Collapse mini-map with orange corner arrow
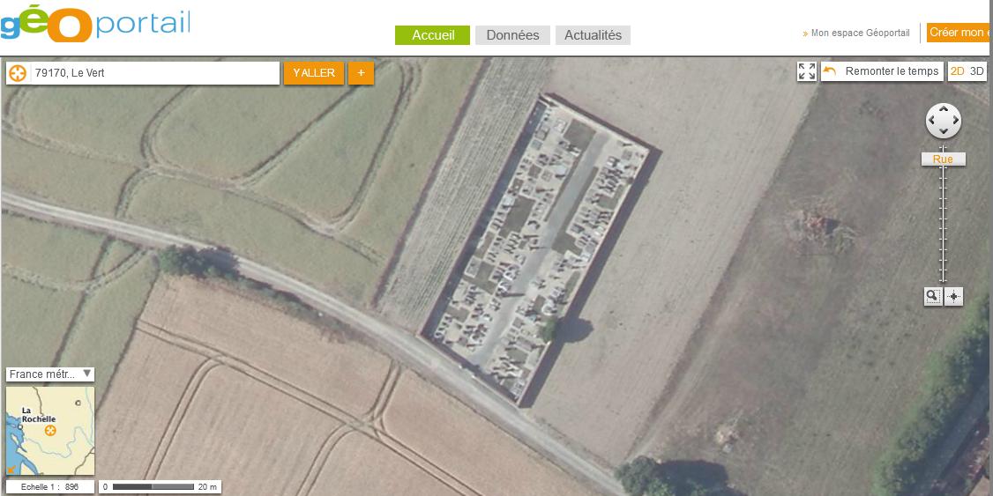 [11, 470]
